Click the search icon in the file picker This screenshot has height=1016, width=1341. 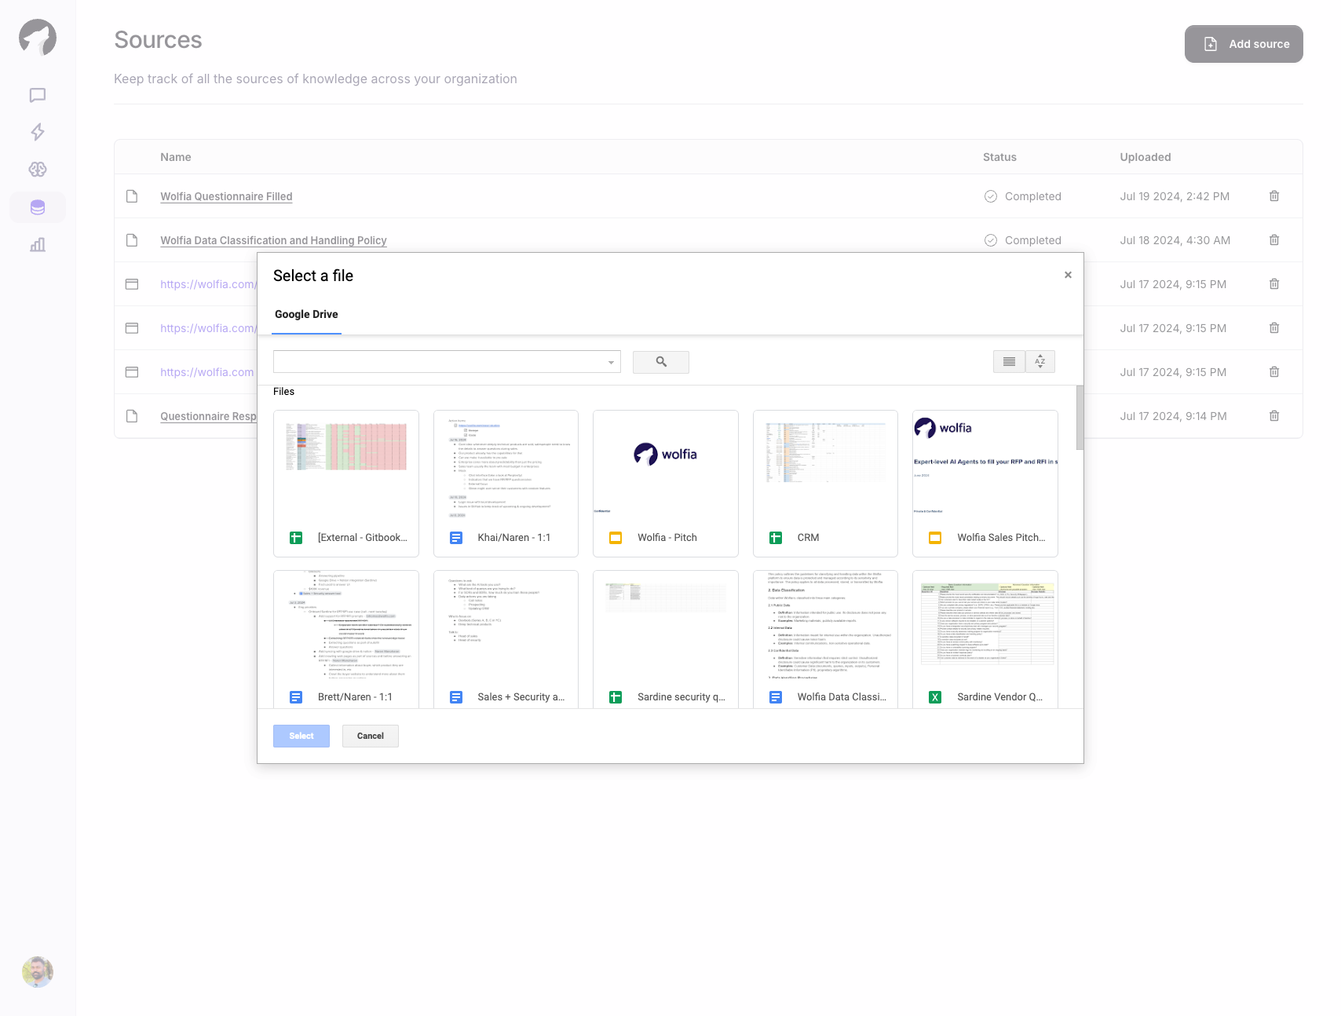(x=660, y=362)
